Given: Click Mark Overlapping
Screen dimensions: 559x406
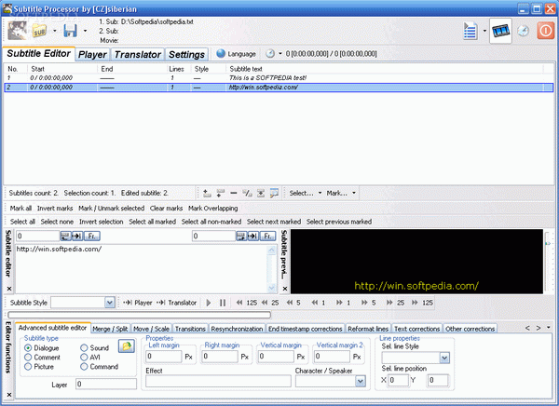Looking at the screenshot, I should [212, 209].
